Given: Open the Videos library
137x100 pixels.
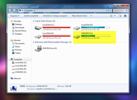Looking at the screenshot, I should coord(18,53).
